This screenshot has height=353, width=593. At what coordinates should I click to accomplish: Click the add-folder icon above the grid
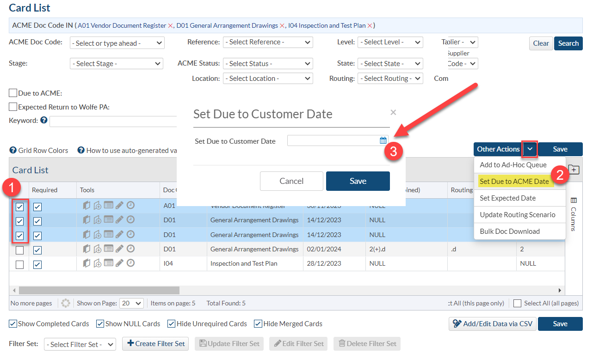(573, 170)
